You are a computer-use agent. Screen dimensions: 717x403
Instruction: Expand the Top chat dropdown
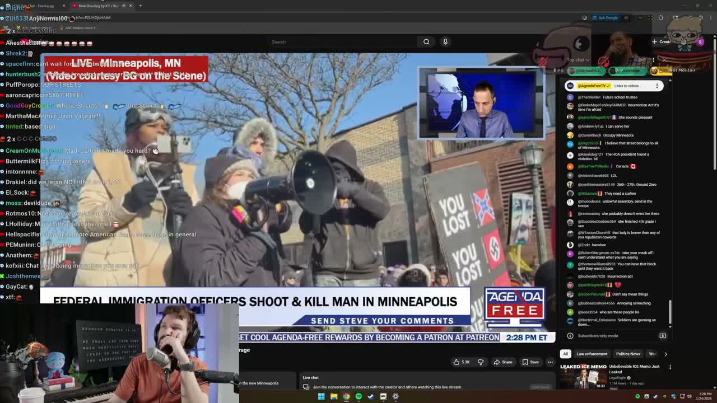[x=578, y=60]
